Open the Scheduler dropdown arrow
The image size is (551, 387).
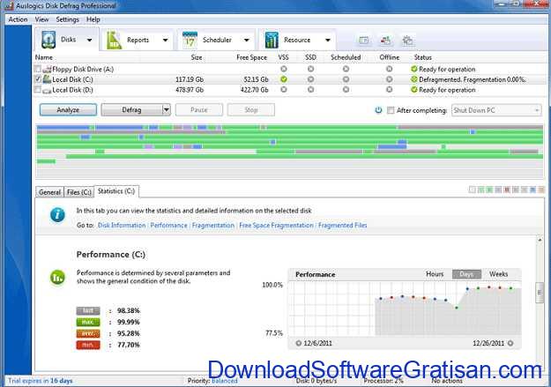coord(247,40)
